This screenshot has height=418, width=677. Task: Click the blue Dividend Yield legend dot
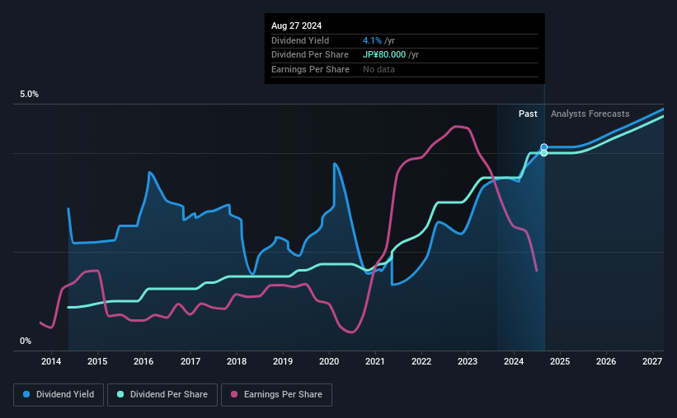[26, 394]
